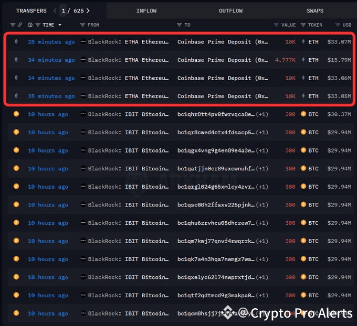
Task: Click Coinbase Prime Deposit in the $33.05M row
Action: point(223,96)
